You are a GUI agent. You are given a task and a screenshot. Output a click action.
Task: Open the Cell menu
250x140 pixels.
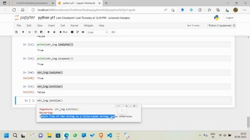(x=62, y=26)
